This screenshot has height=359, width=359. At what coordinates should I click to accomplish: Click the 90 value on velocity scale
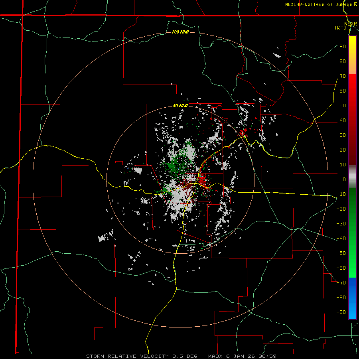(343, 47)
